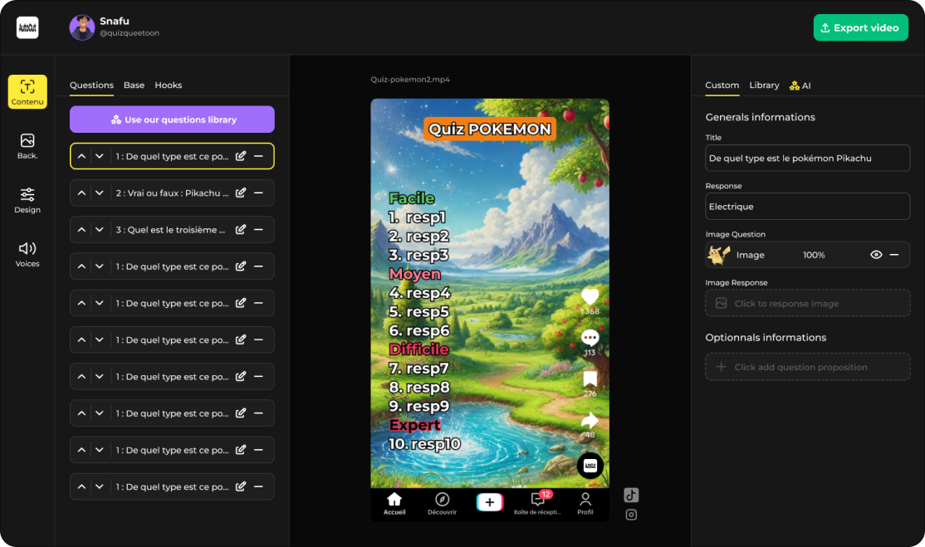Expand 'Click add question proposition' area

click(x=807, y=367)
